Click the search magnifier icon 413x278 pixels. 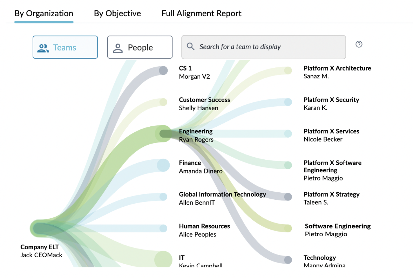(190, 47)
